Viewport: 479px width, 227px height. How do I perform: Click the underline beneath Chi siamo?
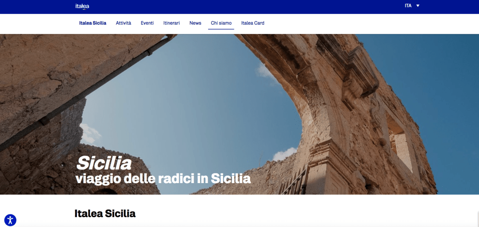pos(221,29)
